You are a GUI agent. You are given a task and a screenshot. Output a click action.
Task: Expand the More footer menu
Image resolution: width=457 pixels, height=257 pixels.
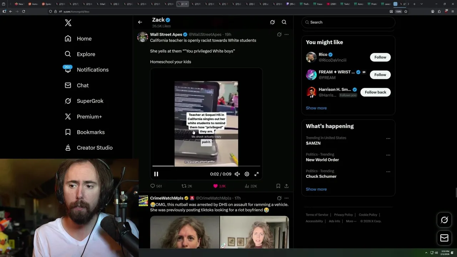pos(351,221)
